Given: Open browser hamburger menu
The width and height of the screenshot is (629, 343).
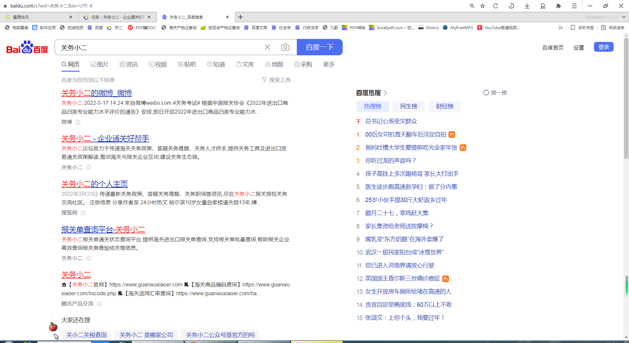Looking at the screenshot, I should click(574, 6).
